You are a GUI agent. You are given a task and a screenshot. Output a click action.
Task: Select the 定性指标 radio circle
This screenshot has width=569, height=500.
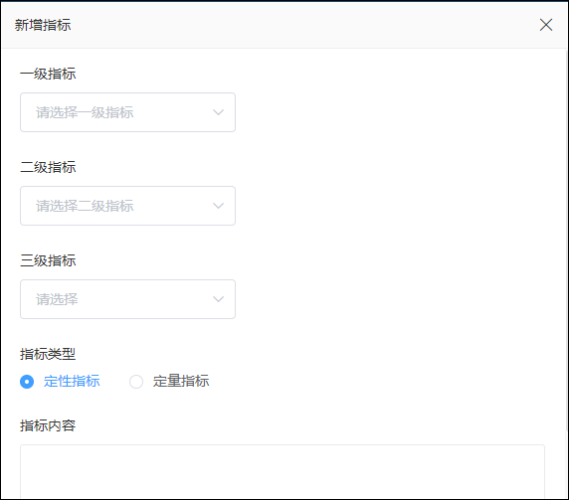tap(27, 382)
